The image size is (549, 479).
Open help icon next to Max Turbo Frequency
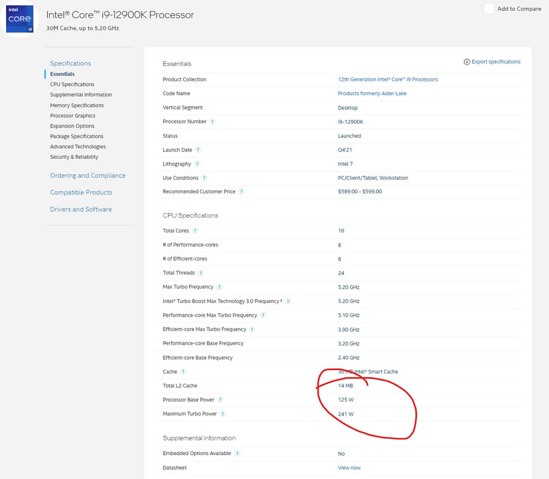(219, 287)
